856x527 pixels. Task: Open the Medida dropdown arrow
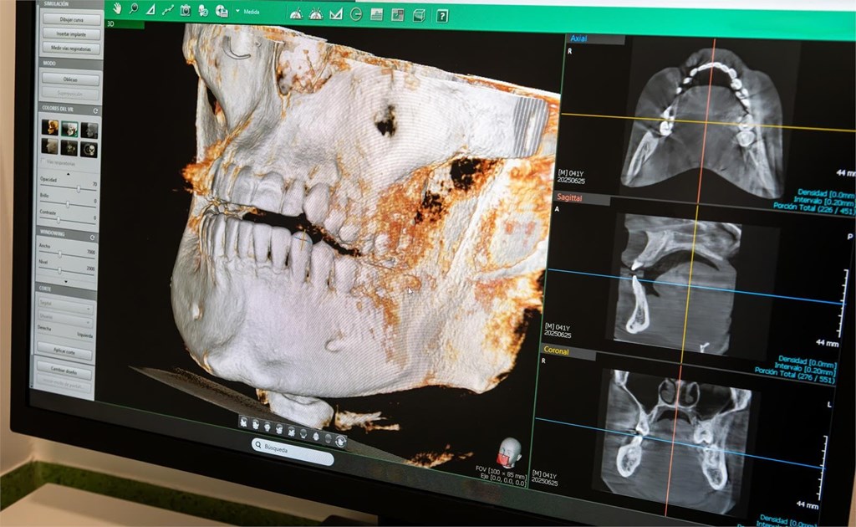point(237,11)
